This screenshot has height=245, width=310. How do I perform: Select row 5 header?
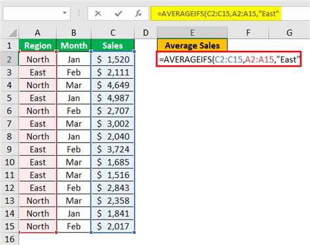click(9, 98)
